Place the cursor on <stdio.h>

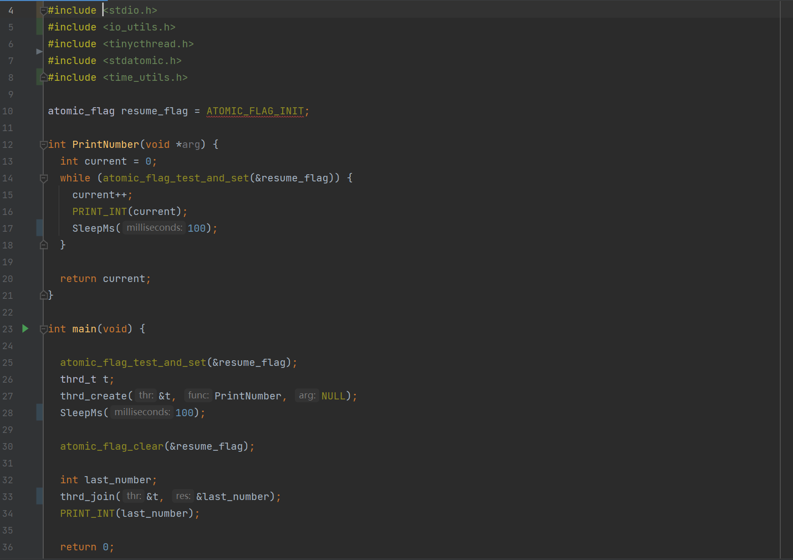tap(130, 10)
